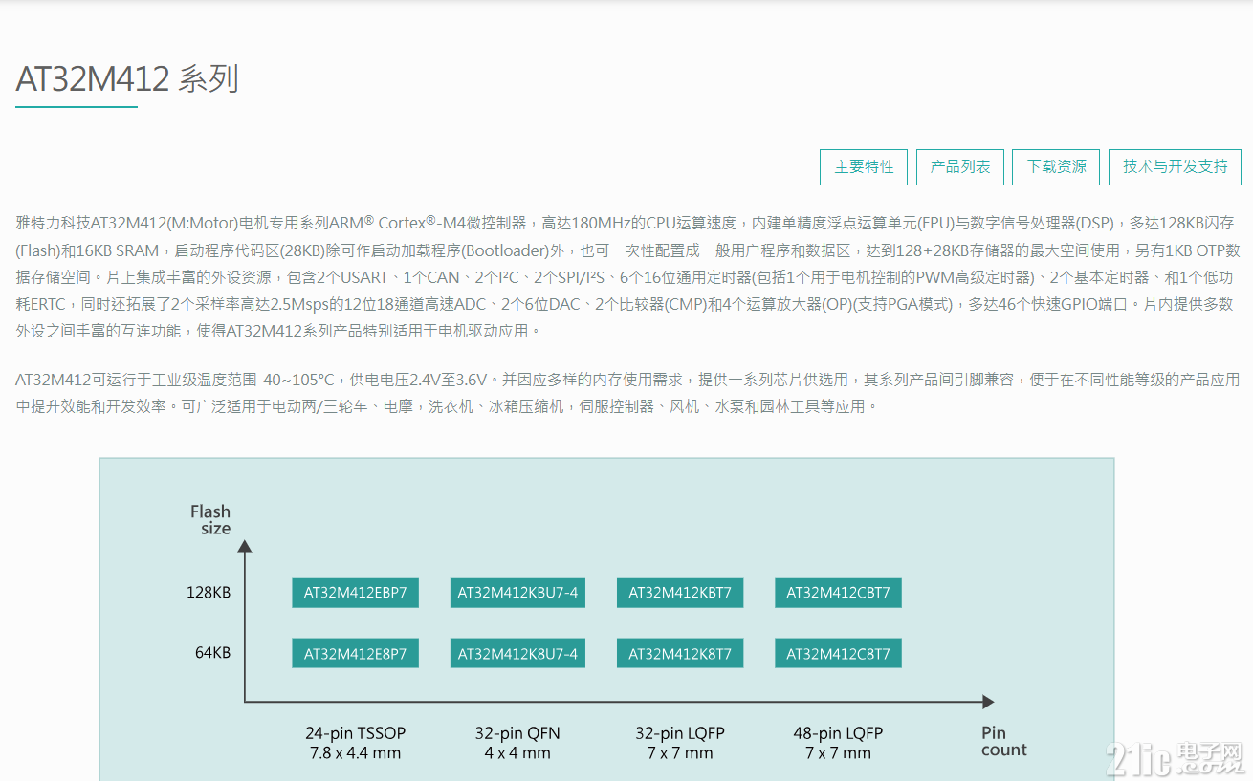Open 技术与开发支持 support button
1253x783 pixels.
click(1176, 167)
